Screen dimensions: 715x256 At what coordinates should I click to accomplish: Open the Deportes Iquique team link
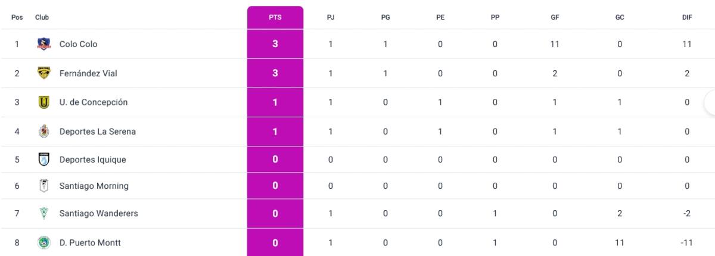(93, 160)
